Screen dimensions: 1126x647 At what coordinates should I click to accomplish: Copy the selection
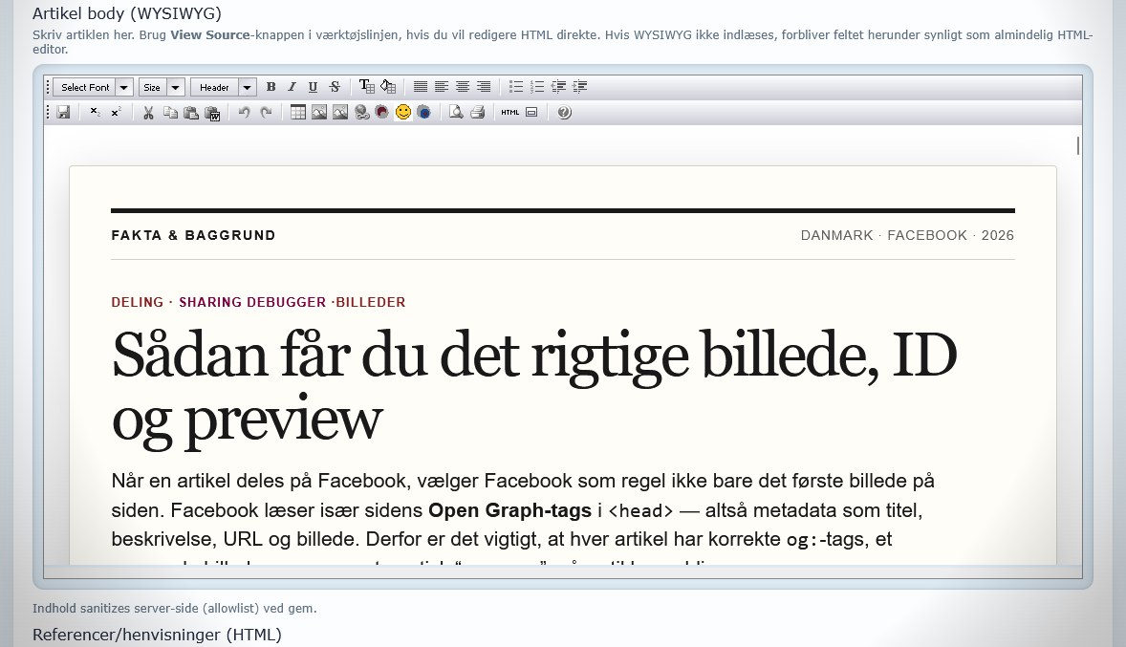(x=170, y=113)
